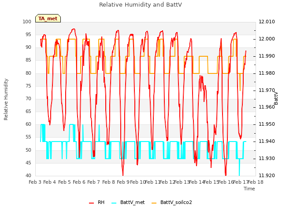Screen dimensions: 282x211
Task: Click the '11.980' right axis value
Action: pyautogui.click(x=267, y=73)
